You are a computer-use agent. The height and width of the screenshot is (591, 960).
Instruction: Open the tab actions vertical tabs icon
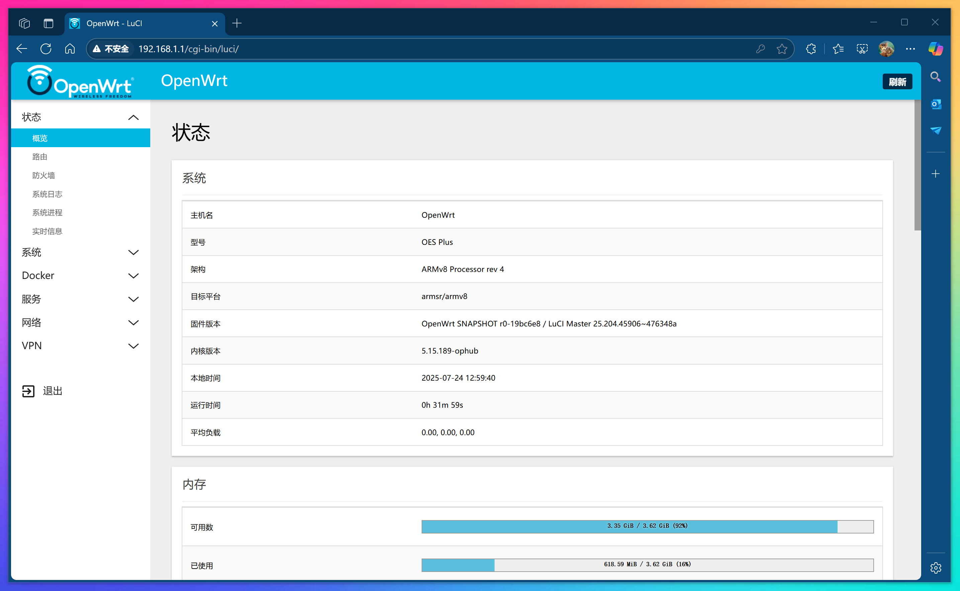tap(49, 23)
